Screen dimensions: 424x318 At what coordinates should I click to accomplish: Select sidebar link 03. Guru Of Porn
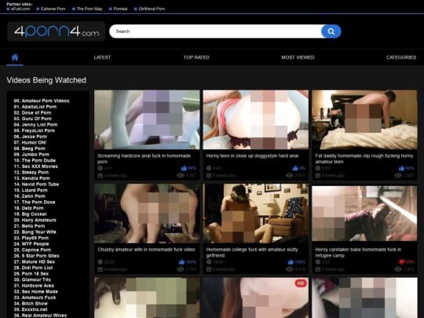[32, 119]
